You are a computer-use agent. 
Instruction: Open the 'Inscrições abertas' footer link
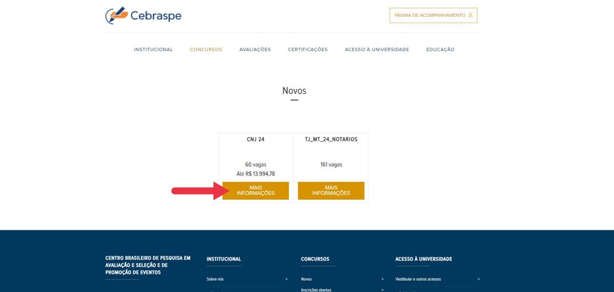(316, 290)
